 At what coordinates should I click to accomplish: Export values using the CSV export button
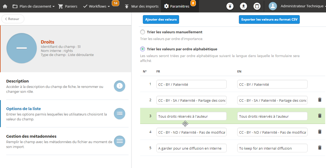(x=269, y=19)
